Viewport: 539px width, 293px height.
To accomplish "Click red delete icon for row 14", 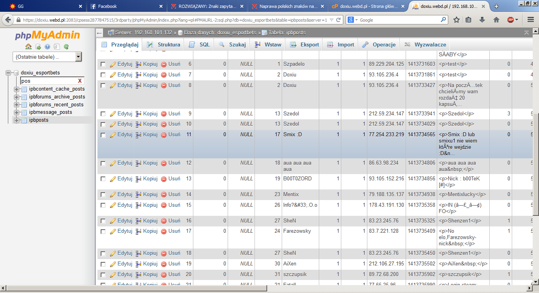I will click(x=164, y=195).
